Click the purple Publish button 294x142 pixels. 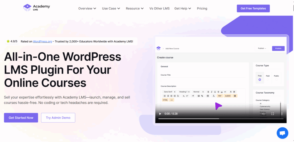point(278,48)
